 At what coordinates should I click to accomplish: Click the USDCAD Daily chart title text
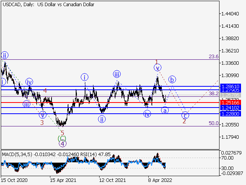coord(48,5)
